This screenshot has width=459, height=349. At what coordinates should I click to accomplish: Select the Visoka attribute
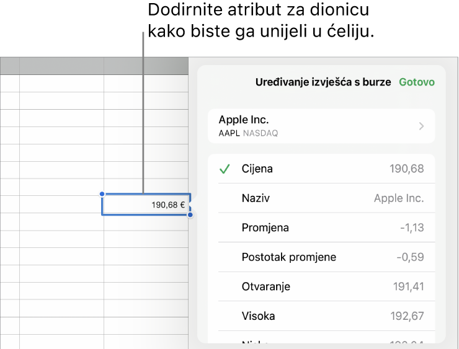(x=321, y=316)
